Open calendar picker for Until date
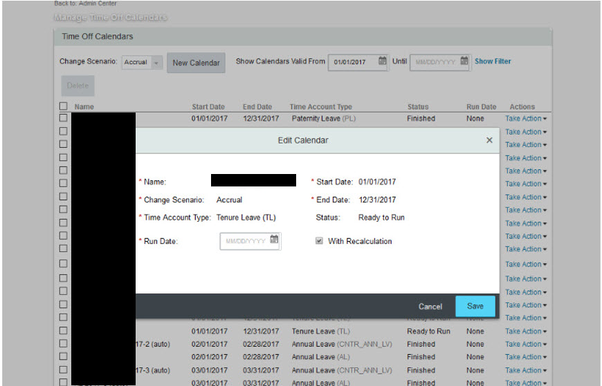 pos(464,61)
